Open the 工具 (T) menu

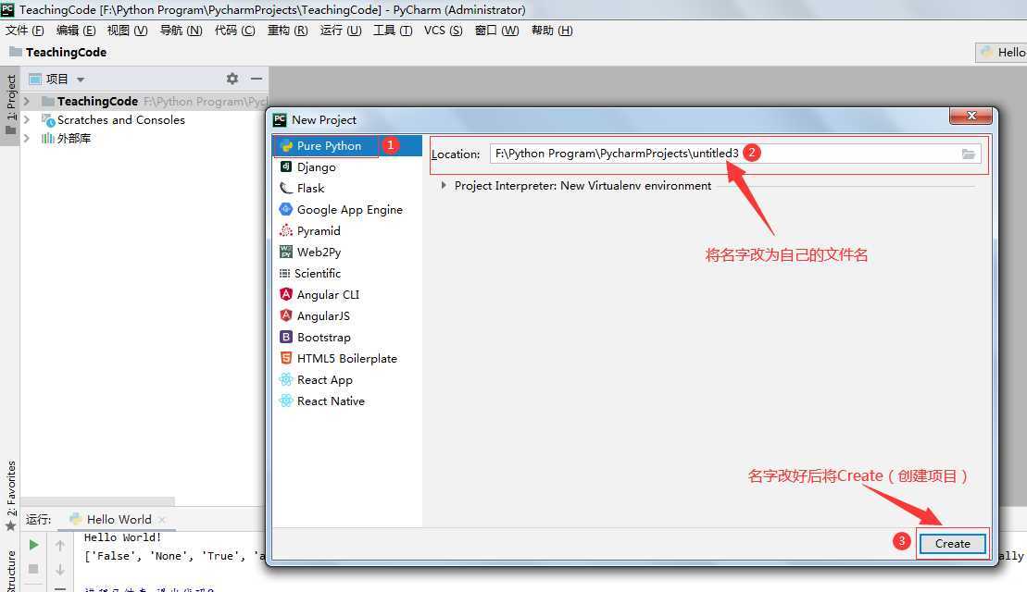pos(393,31)
